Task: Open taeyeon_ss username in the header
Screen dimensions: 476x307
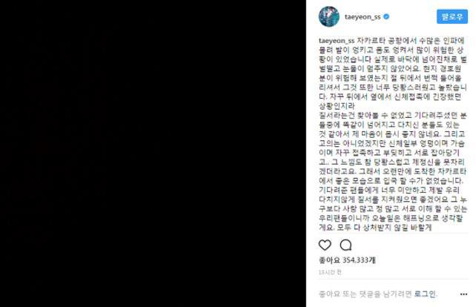Action: click(x=363, y=17)
